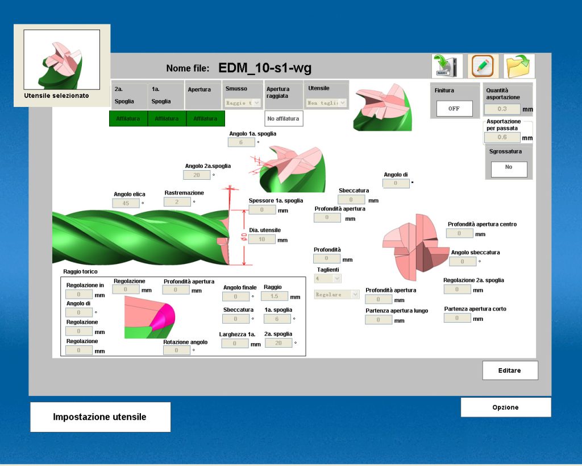Click the Dia. utensile field
Viewport: 582px width, 466px height.
pyautogui.click(x=262, y=240)
